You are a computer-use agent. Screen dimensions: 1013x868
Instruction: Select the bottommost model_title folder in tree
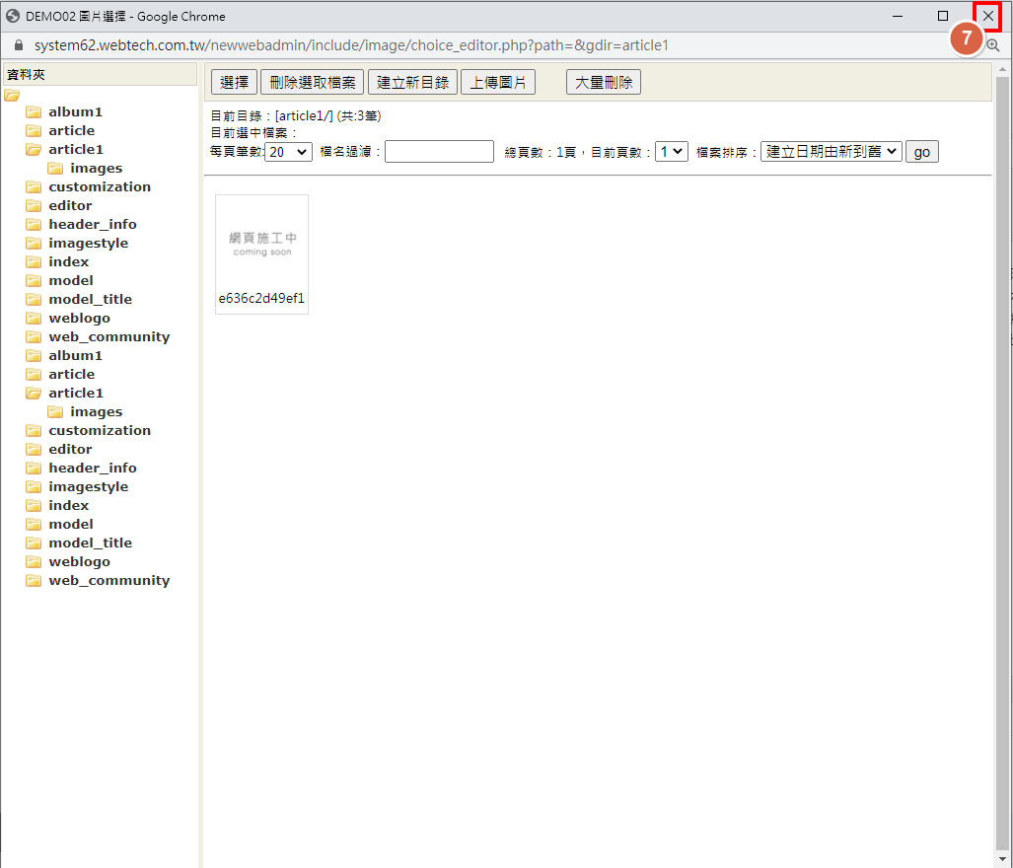(90, 543)
